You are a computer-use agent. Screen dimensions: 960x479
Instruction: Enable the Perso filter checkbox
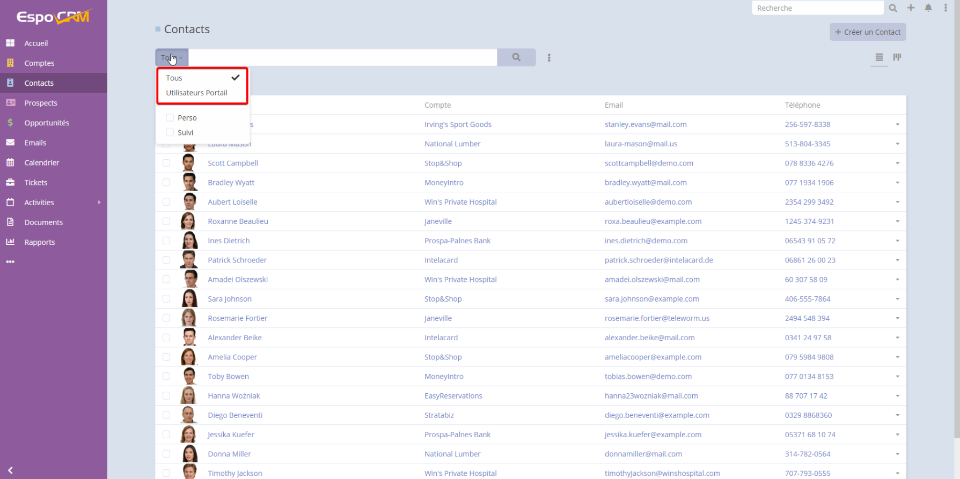coord(170,118)
